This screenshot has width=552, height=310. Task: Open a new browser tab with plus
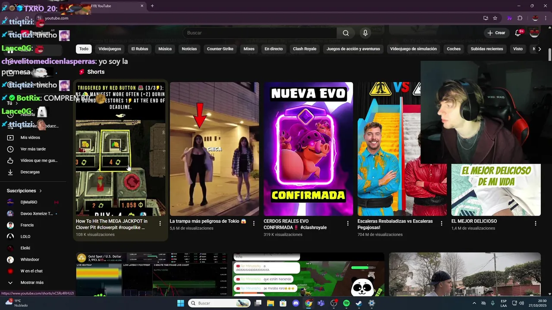tap(152, 6)
